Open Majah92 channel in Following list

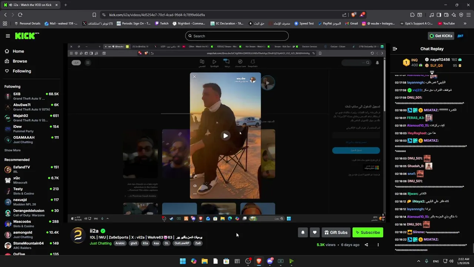pyautogui.click(x=31, y=118)
